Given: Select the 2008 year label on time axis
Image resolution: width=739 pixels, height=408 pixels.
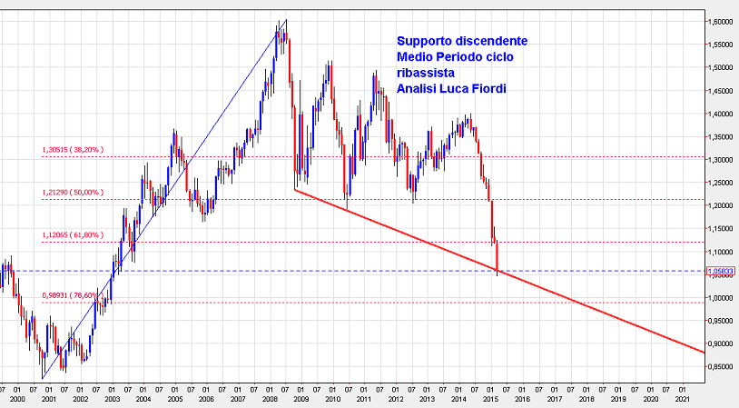Looking at the screenshot, I should pyautogui.click(x=269, y=399).
